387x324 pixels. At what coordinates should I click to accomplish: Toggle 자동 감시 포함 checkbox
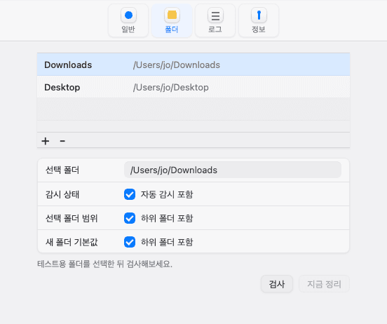pyautogui.click(x=130, y=194)
